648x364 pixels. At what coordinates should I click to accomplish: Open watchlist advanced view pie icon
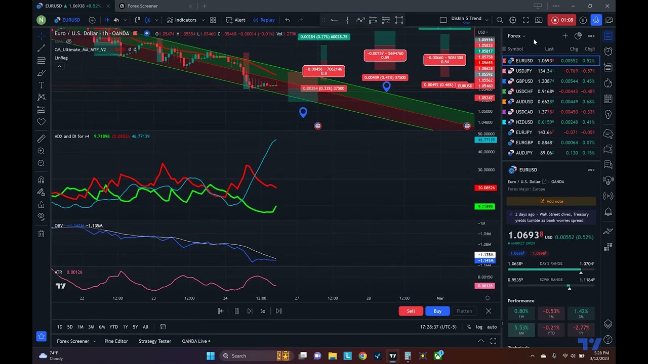(578, 36)
